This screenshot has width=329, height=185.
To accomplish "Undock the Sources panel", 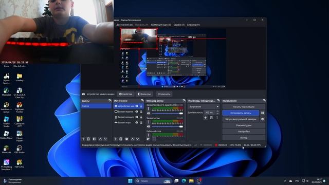I will click(142, 101).
